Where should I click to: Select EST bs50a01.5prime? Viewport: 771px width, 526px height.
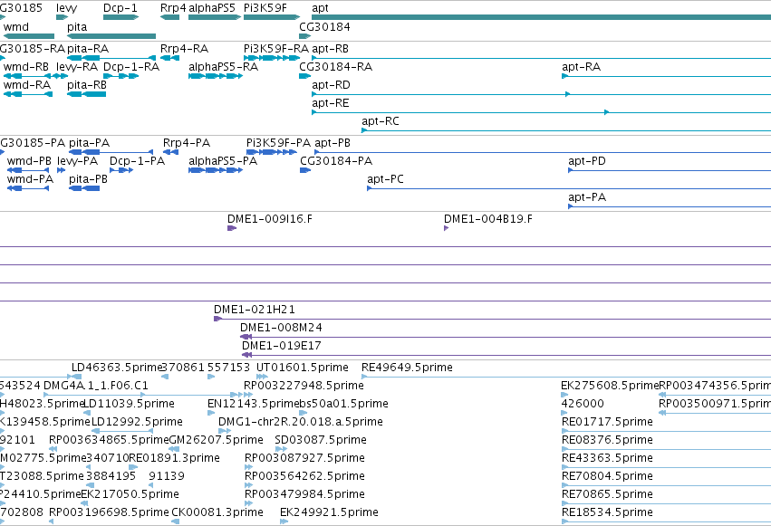[343, 404]
